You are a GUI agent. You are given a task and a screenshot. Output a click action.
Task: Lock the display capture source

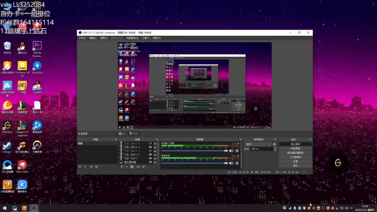click(x=155, y=162)
